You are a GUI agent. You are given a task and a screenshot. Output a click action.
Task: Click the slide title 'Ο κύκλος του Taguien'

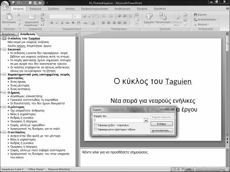coord(153,82)
